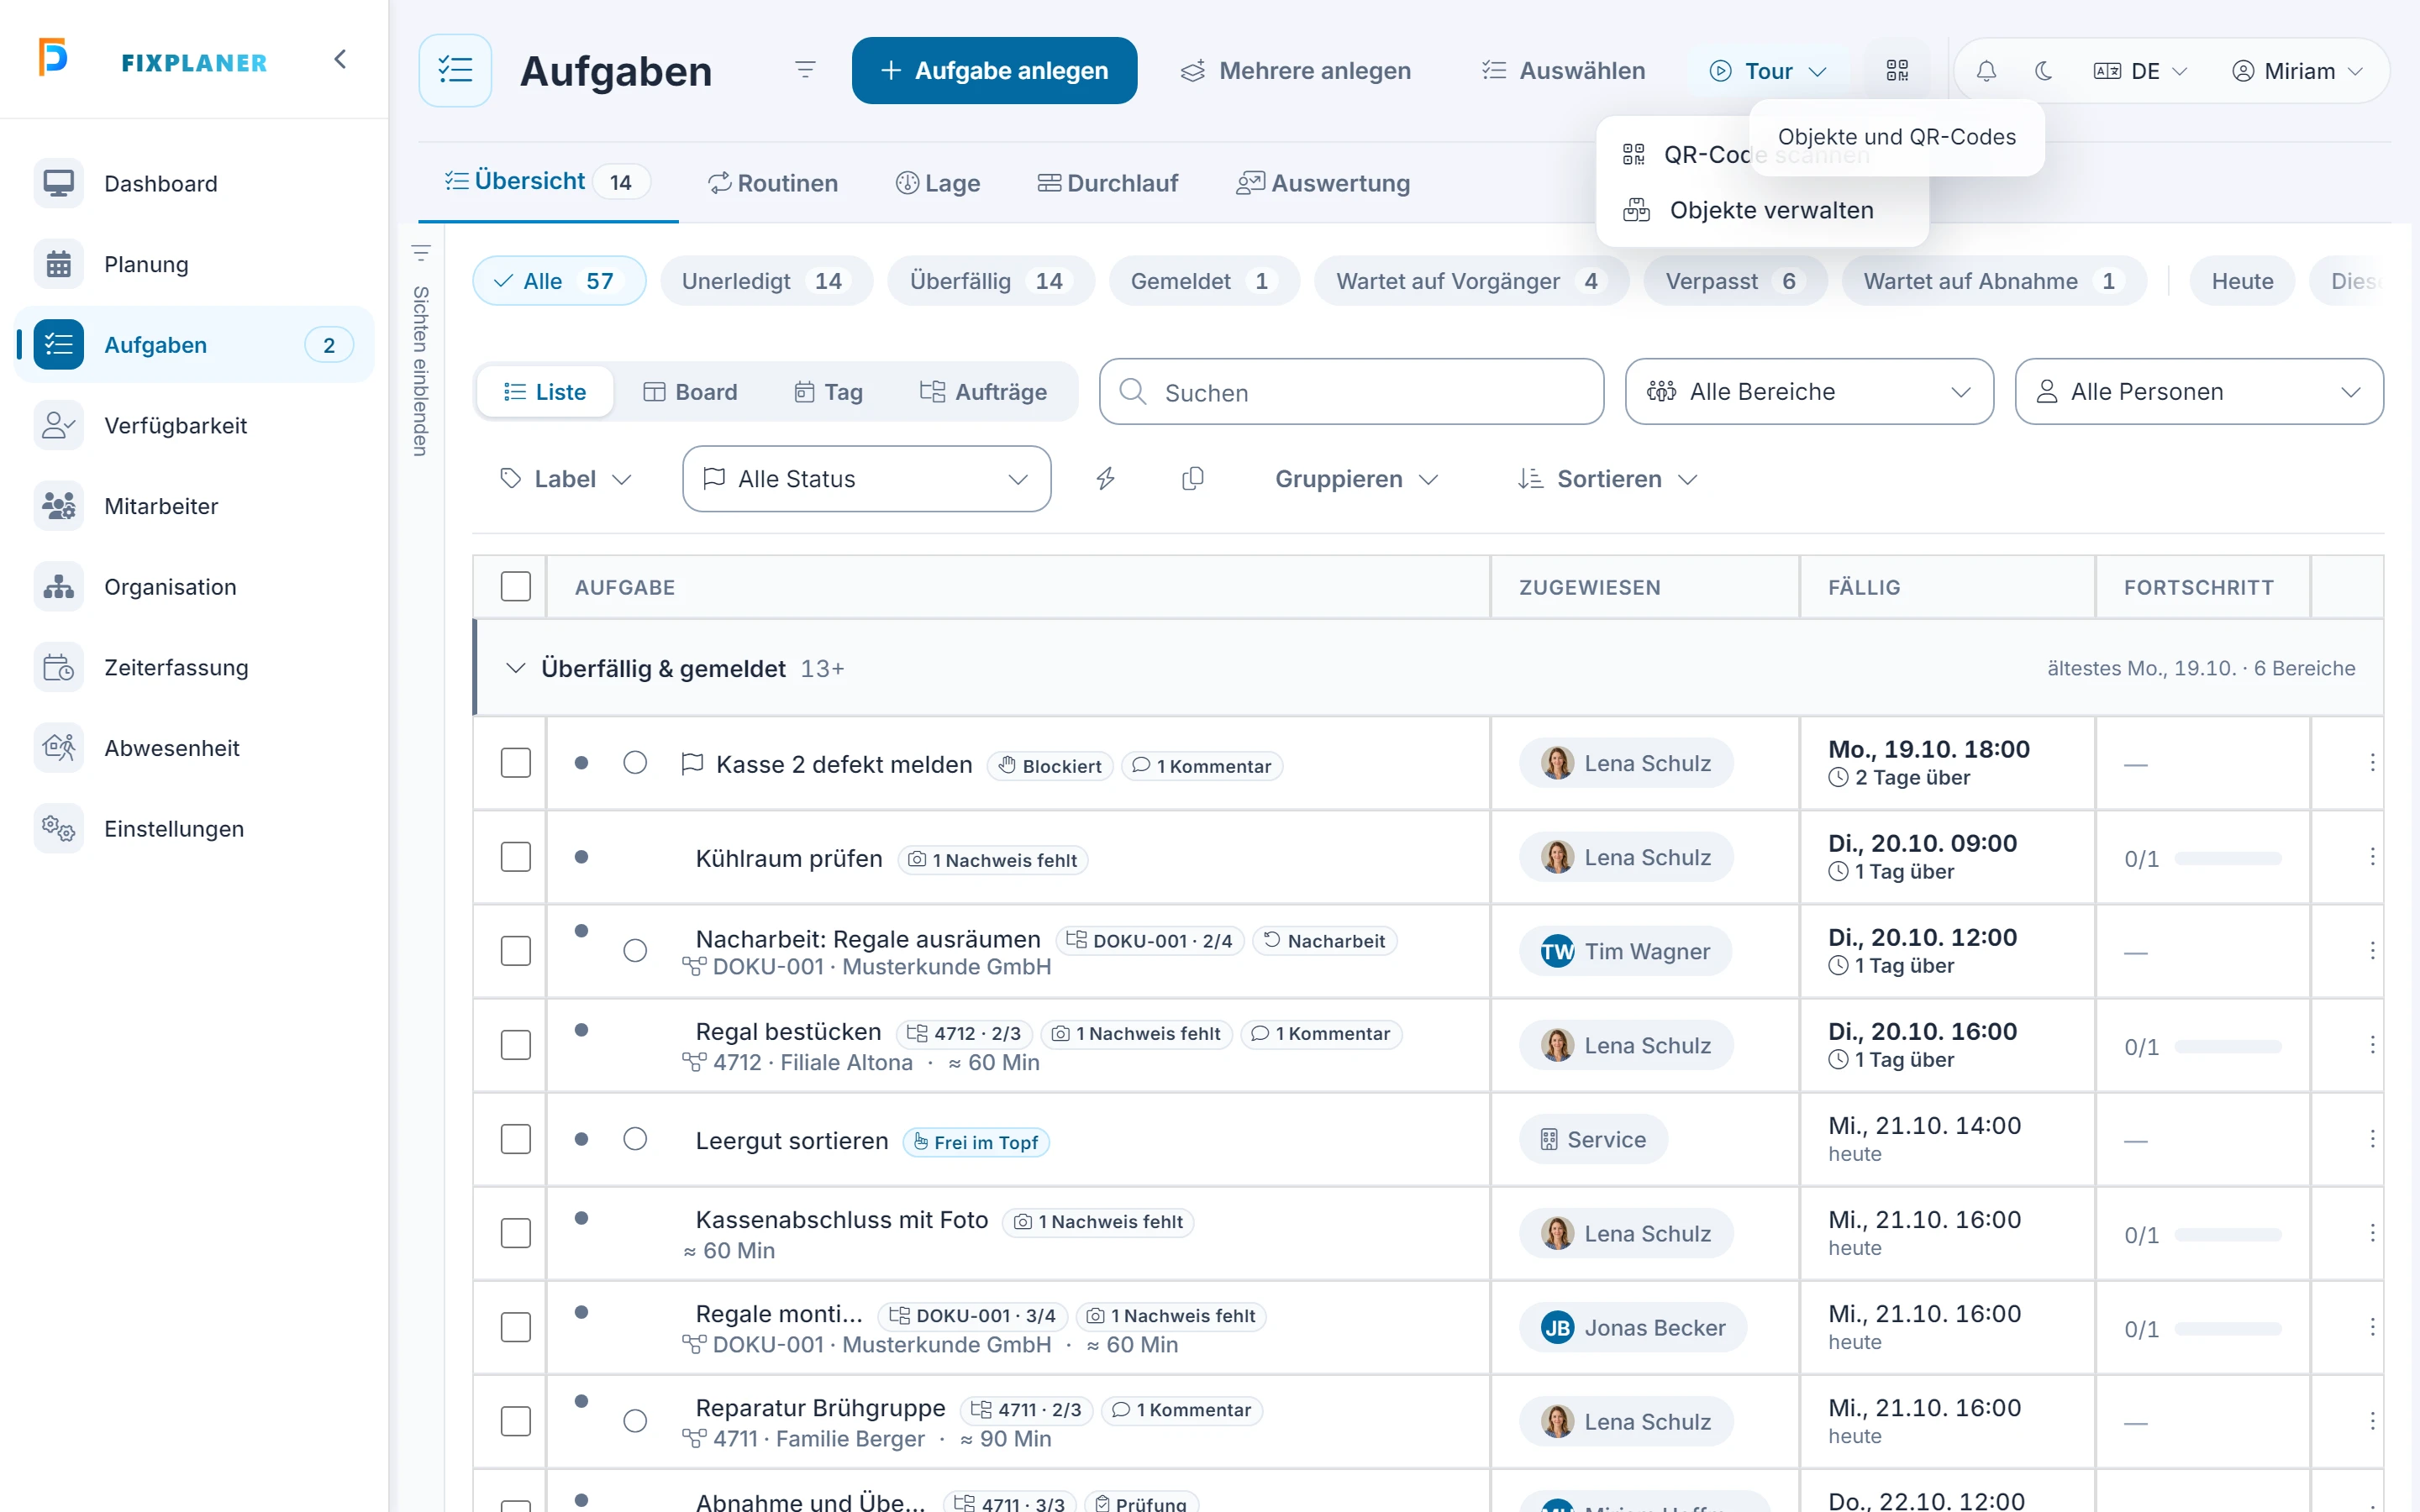Tick the select-all checkbox in table header

click(x=516, y=587)
